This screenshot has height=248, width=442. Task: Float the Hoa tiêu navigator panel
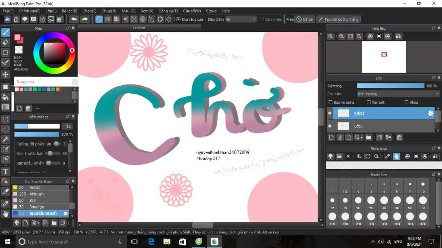point(433,28)
